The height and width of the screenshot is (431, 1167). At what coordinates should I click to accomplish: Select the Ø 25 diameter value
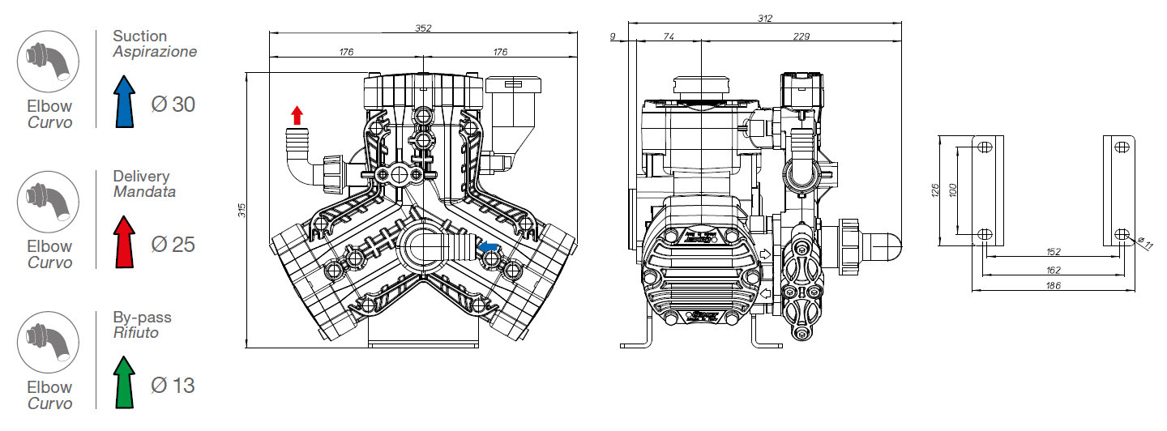tap(173, 245)
